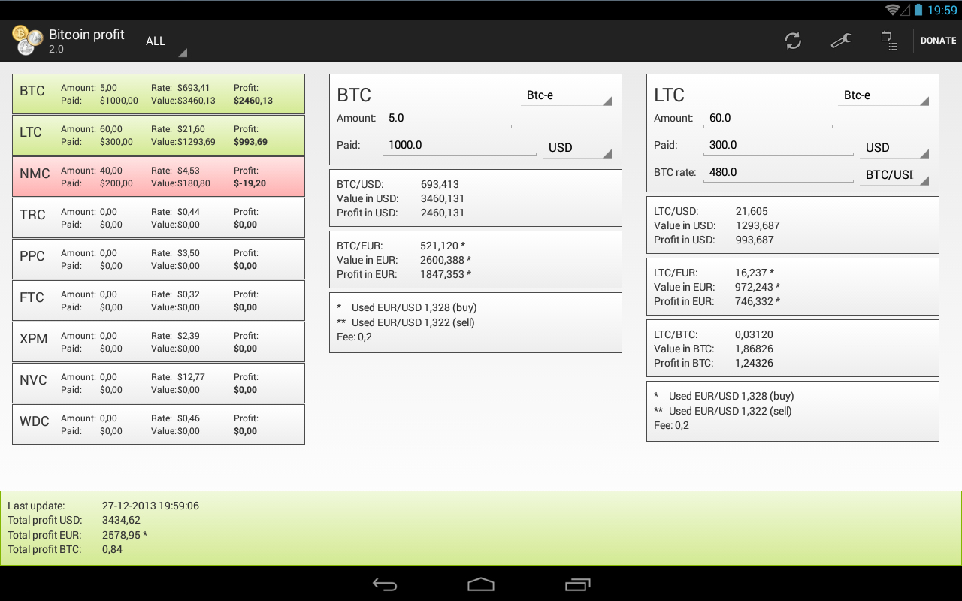Expand the Btc-e exchange dropdown in the LTC panel
This screenshot has width=962, height=601.
point(883,95)
